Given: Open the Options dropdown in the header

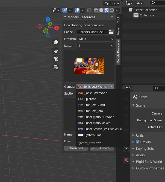Looking at the screenshot, I should (x=111, y=3).
